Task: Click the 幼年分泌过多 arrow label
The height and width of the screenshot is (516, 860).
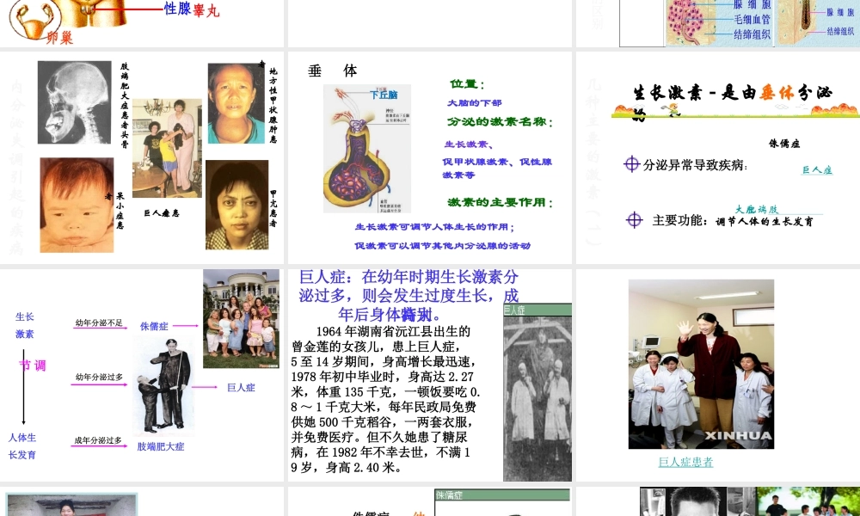Action: click(x=99, y=378)
